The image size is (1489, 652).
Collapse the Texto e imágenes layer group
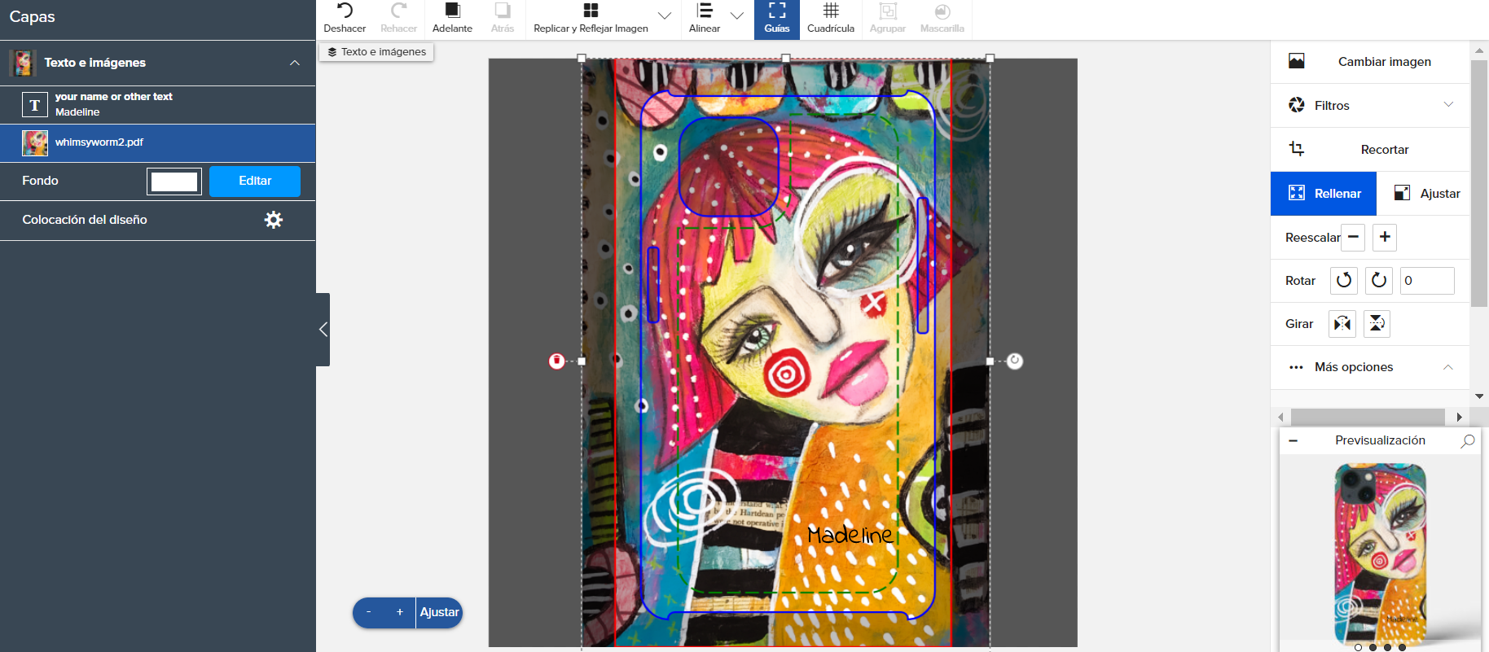[x=295, y=63]
